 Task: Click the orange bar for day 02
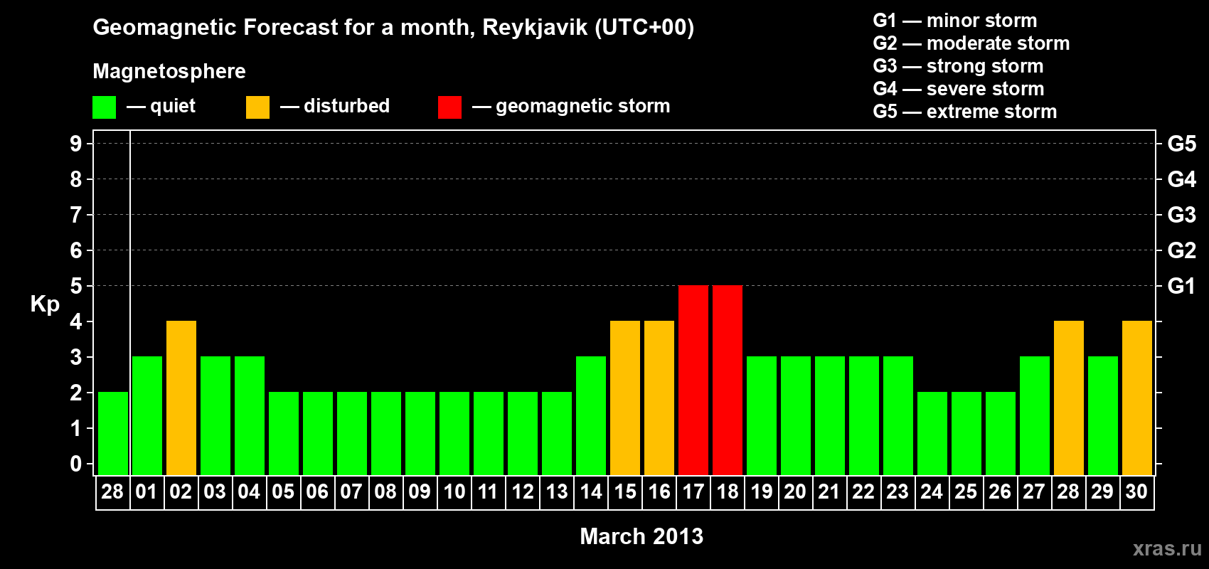(181, 398)
